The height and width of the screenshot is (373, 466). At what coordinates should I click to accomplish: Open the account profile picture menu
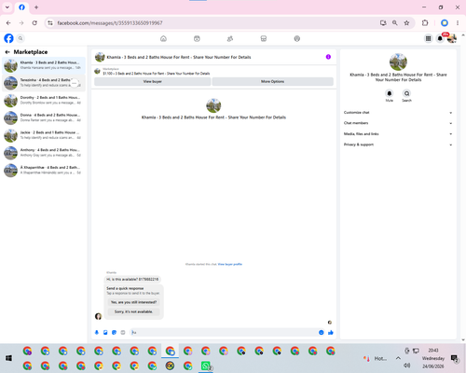coord(452,38)
